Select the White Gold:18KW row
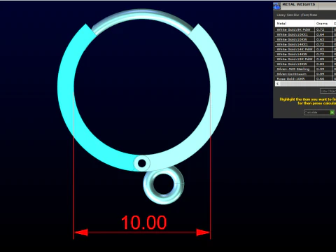The image size is (336, 252). click(305, 64)
